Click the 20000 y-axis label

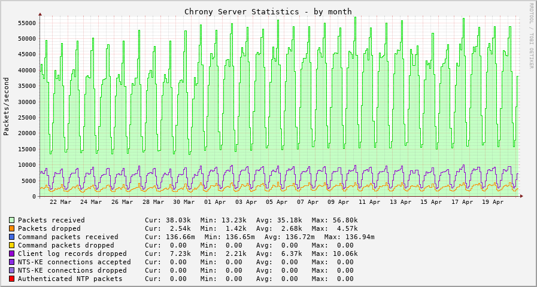27,133
